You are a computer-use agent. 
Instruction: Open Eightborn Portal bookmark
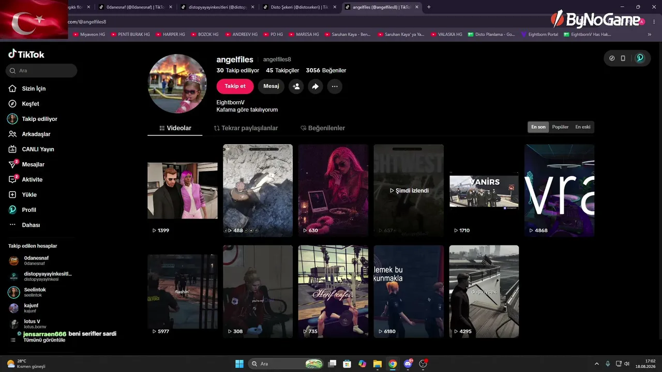click(x=539, y=35)
